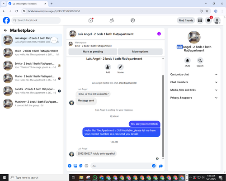Open File Explorer from the taskbar
The image size is (226, 181).
(81, 177)
